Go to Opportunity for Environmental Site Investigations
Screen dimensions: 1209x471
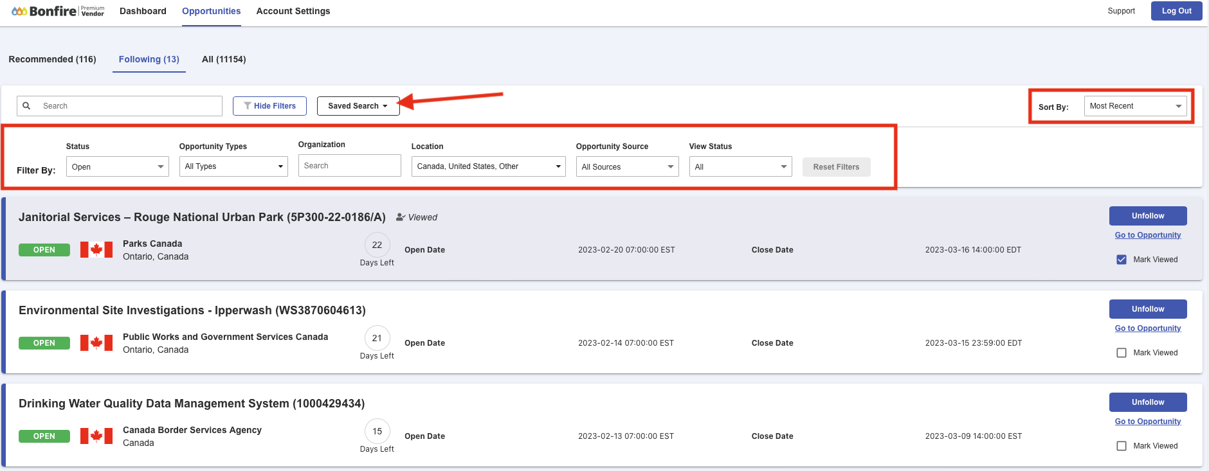coord(1148,328)
